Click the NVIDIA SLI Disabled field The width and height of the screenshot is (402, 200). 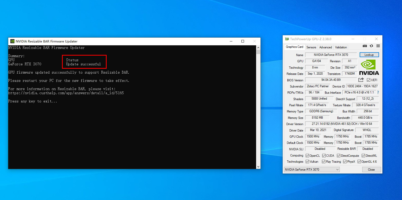pos(320,149)
